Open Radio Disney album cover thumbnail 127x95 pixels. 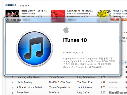click(12, 13)
